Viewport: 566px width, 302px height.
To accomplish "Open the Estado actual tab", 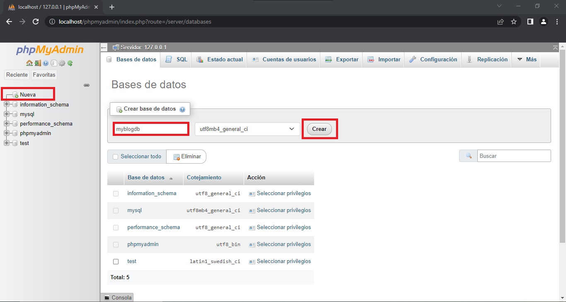I will click(x=220, y=60).
